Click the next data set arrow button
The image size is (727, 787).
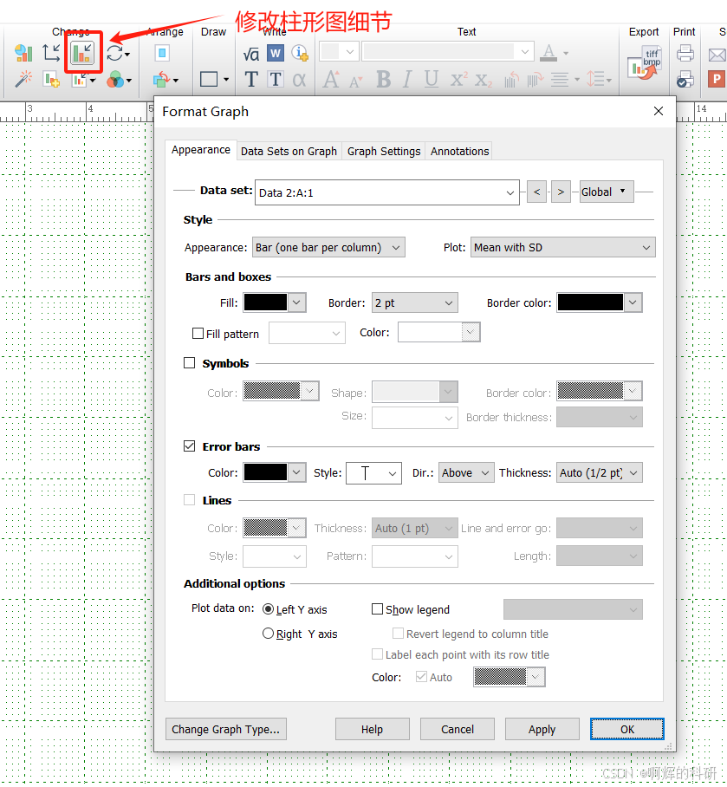(x=560, y=192)
